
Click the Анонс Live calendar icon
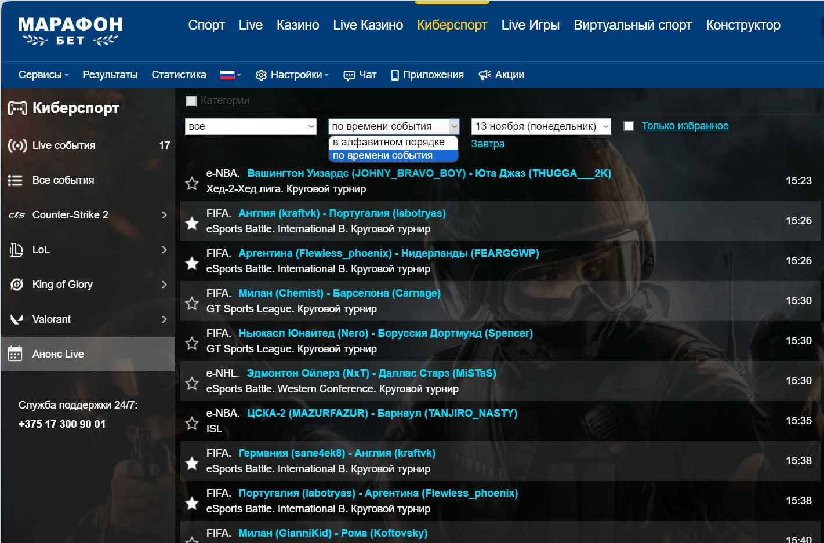click(x=15, y=354)
